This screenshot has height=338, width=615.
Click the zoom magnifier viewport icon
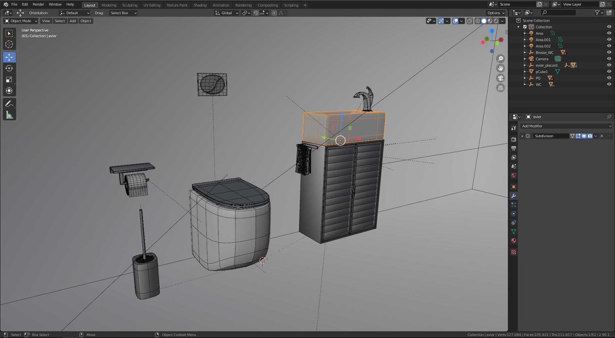(500, 59)
